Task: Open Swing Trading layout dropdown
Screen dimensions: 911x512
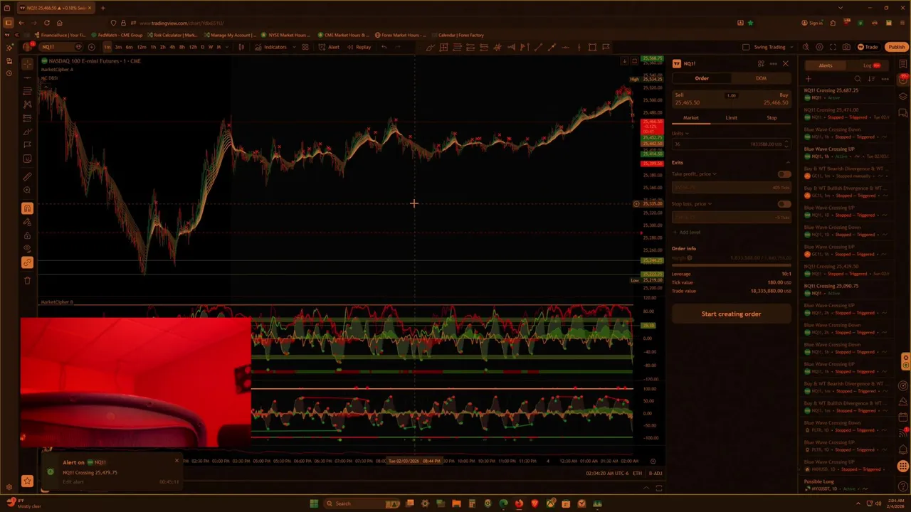Action: [773, 47]
